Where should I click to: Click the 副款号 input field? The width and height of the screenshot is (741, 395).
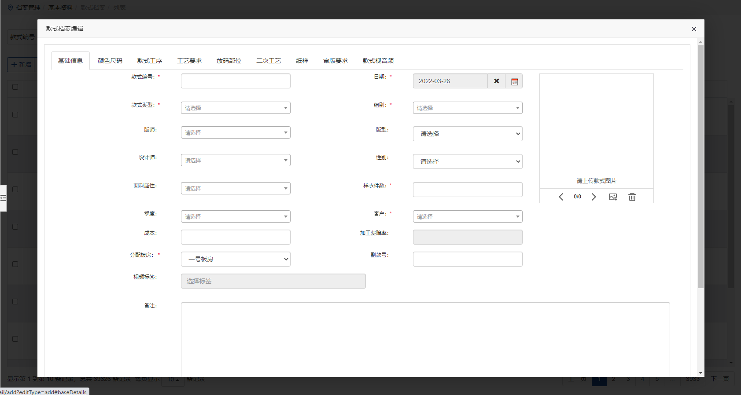click(468, 259)
